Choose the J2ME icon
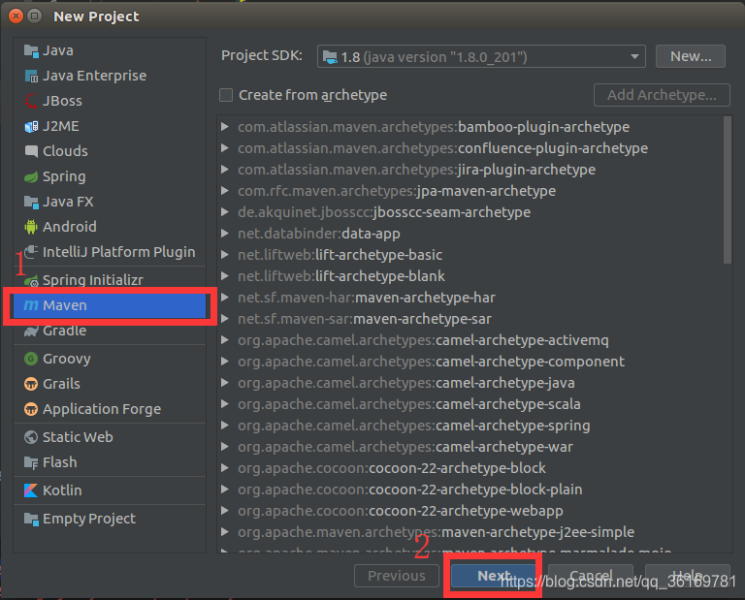 pos(31,126)
